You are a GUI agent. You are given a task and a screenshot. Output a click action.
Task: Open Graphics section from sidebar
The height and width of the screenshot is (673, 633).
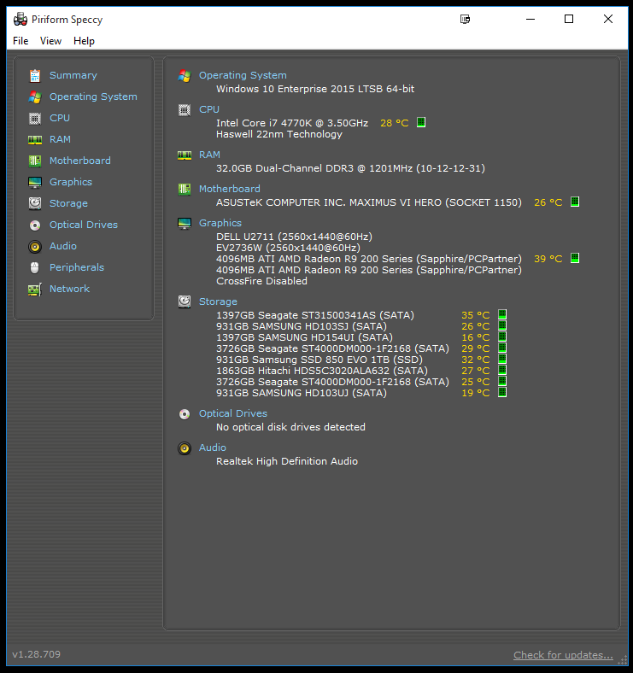[70, 182]
